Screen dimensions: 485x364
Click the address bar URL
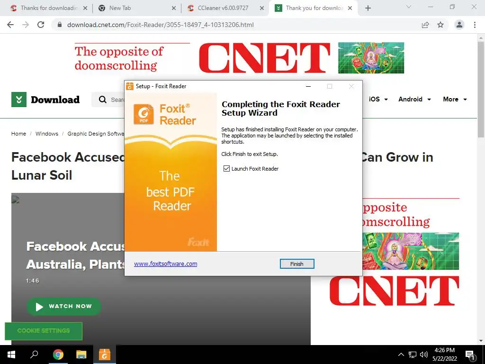tap(160, 25)
